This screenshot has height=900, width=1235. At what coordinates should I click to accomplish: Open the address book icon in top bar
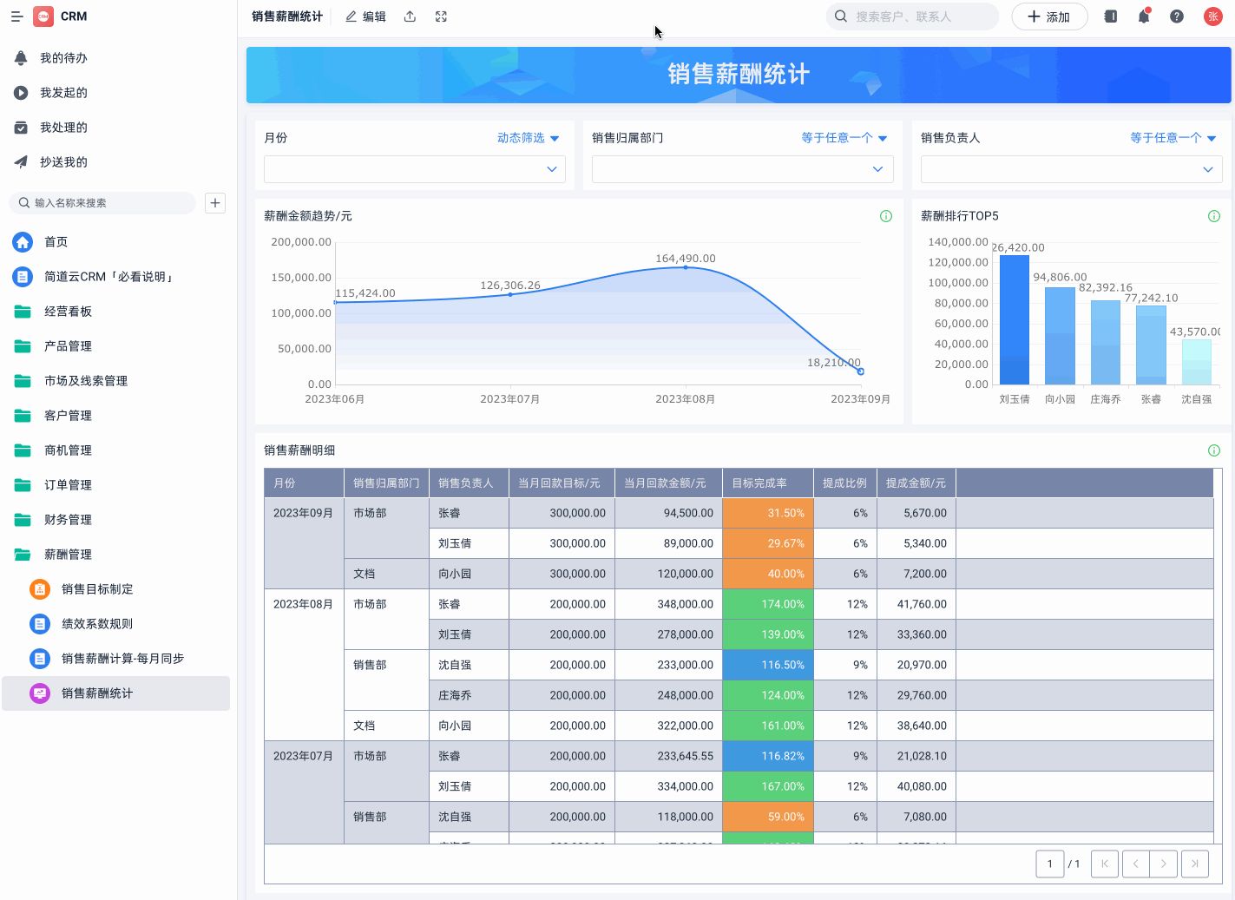pyautogui.click(x=1110, y=16)
